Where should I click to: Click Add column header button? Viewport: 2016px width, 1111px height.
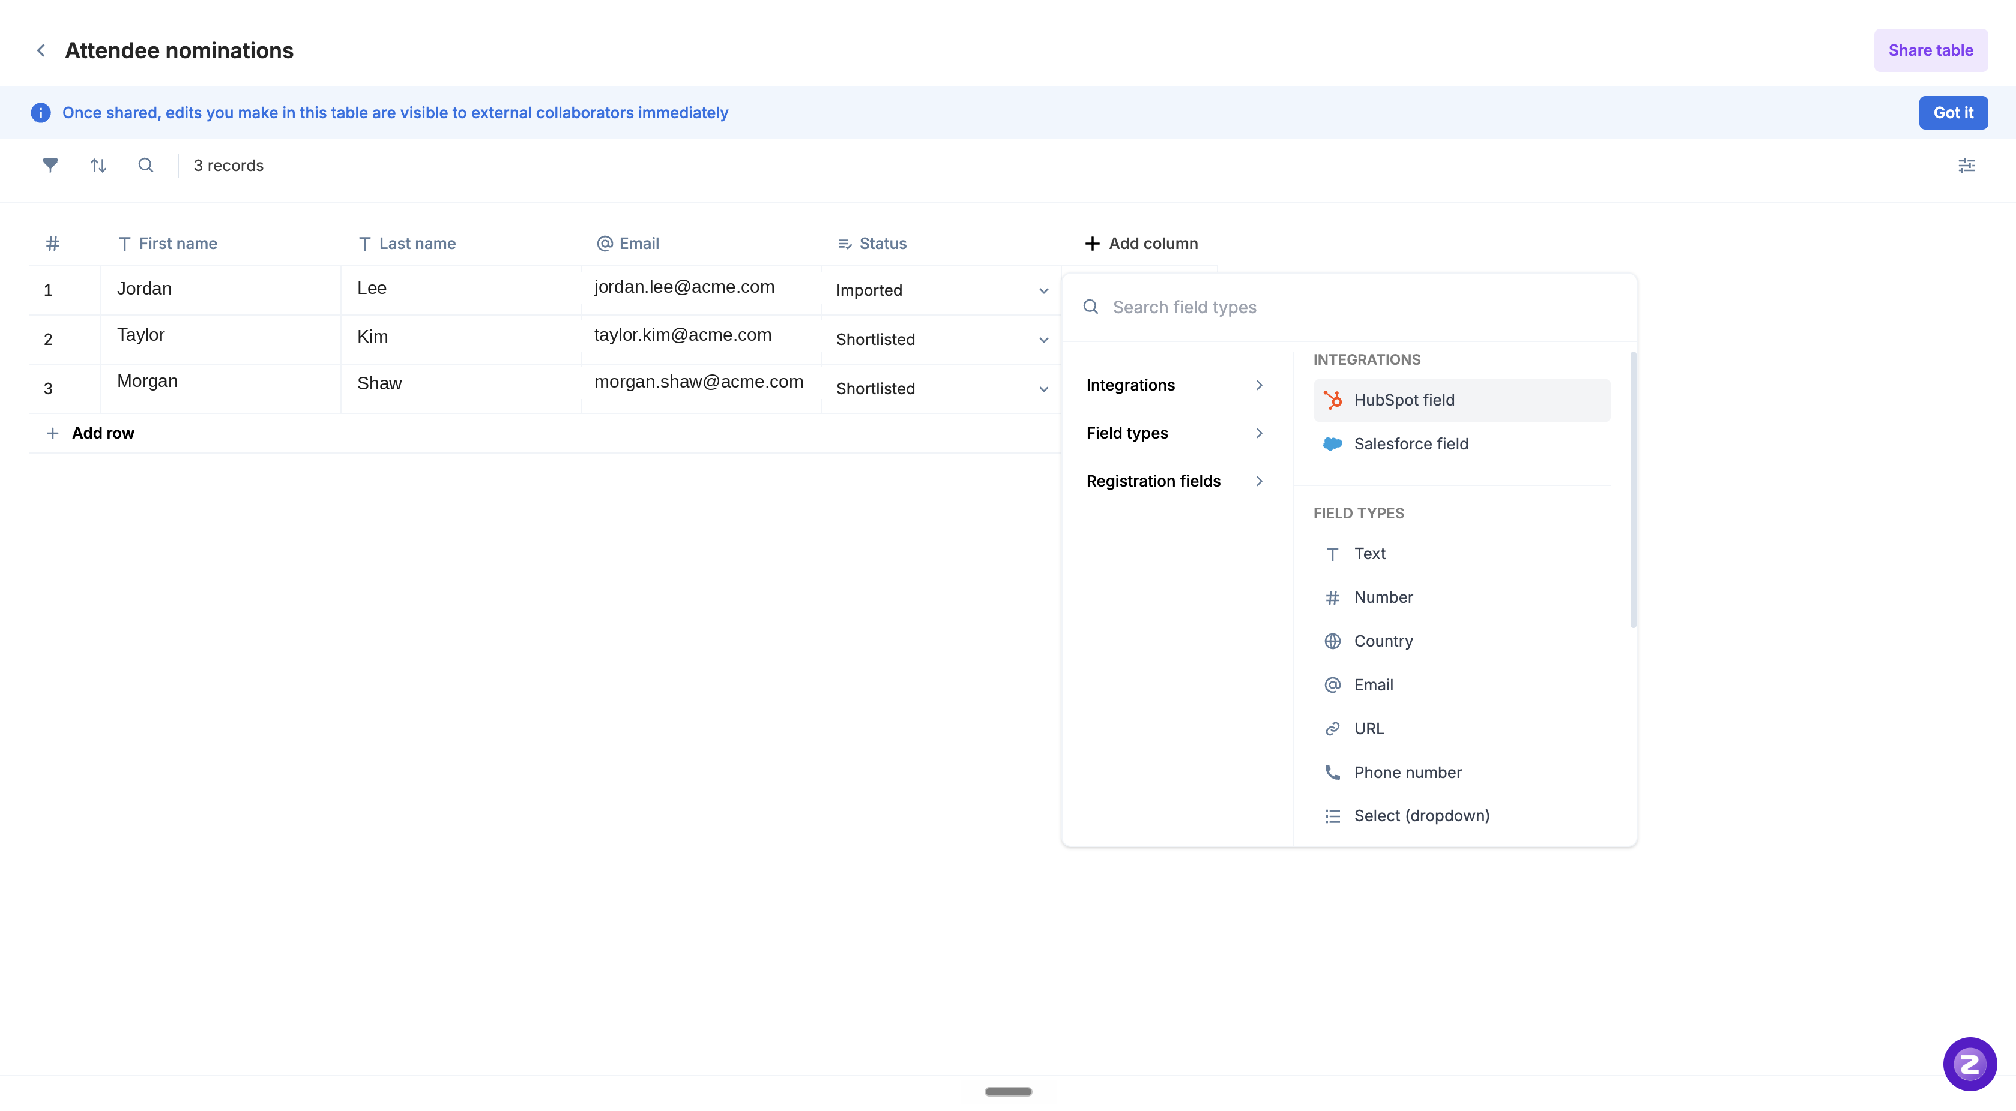pyautogui.click(x=1141, y=243)
